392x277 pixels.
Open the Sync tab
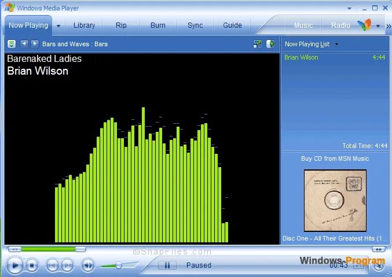tap(195, 25)
